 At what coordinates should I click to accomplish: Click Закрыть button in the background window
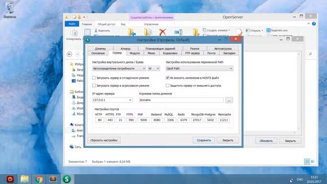[x=290, y=141]
